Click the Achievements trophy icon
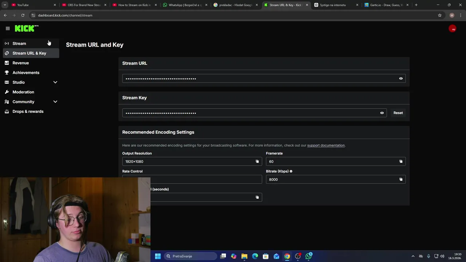Screen dimensions: 466x262 click(7, 72)
